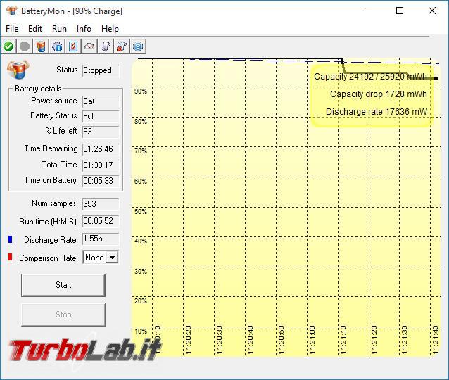Click the red checklist toolbar icon
Viewport: 449px width, 380px height.
(x=73, y=46)
